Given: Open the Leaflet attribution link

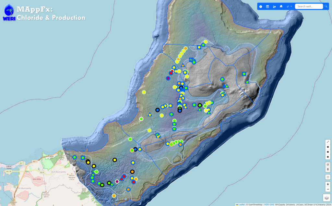Looking at the screenshot, I should point(241,204).
